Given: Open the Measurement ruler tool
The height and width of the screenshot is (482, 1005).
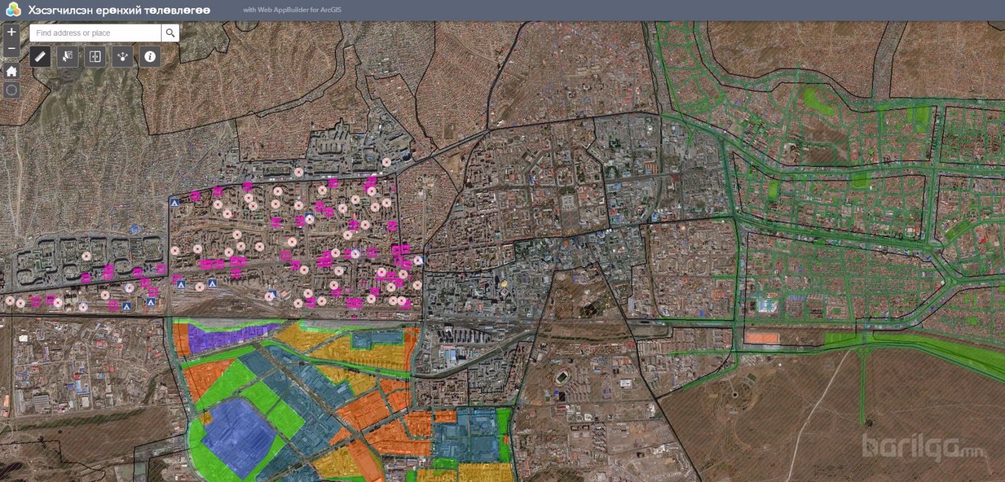Looking at the screenshot, I should point(40,56).
